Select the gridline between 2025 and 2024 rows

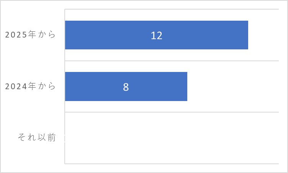click(x=172, y=61)
